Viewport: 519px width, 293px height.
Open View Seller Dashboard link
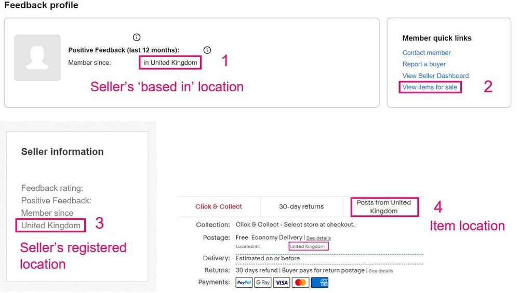(x=435, y=76)
